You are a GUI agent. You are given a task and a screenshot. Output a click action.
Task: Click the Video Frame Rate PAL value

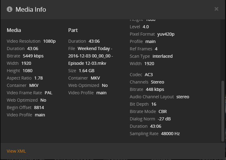click(49, 93)
